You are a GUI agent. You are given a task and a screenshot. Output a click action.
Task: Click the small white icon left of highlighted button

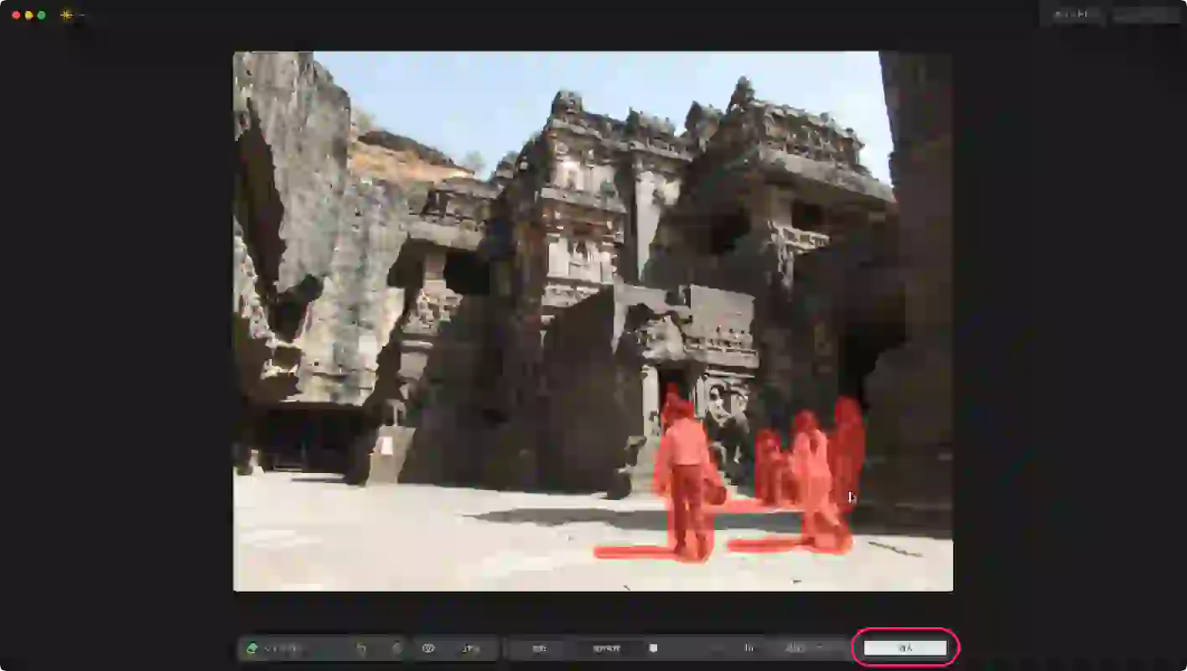coord(749,648)
